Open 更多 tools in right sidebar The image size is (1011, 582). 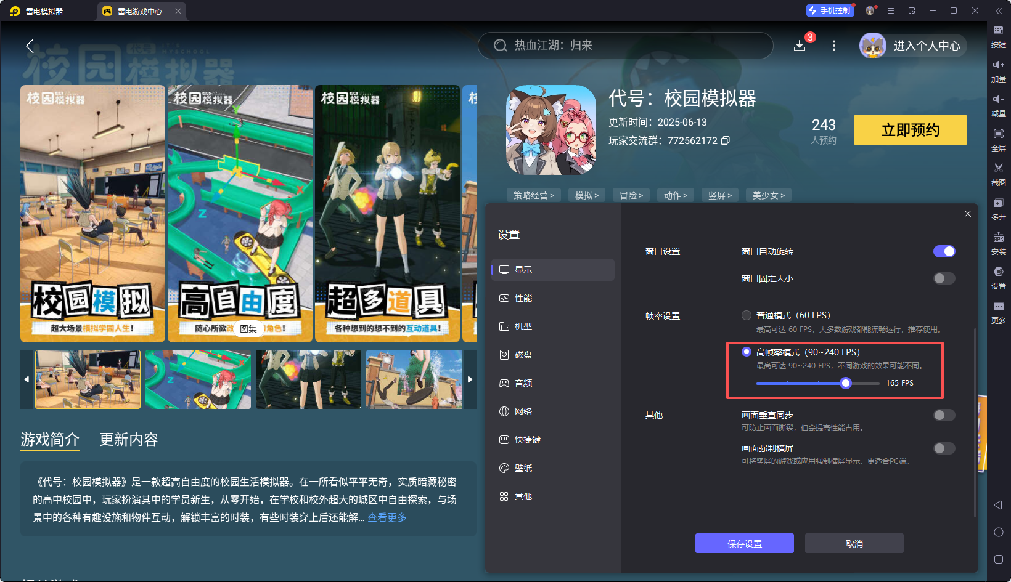click(999, 312)
